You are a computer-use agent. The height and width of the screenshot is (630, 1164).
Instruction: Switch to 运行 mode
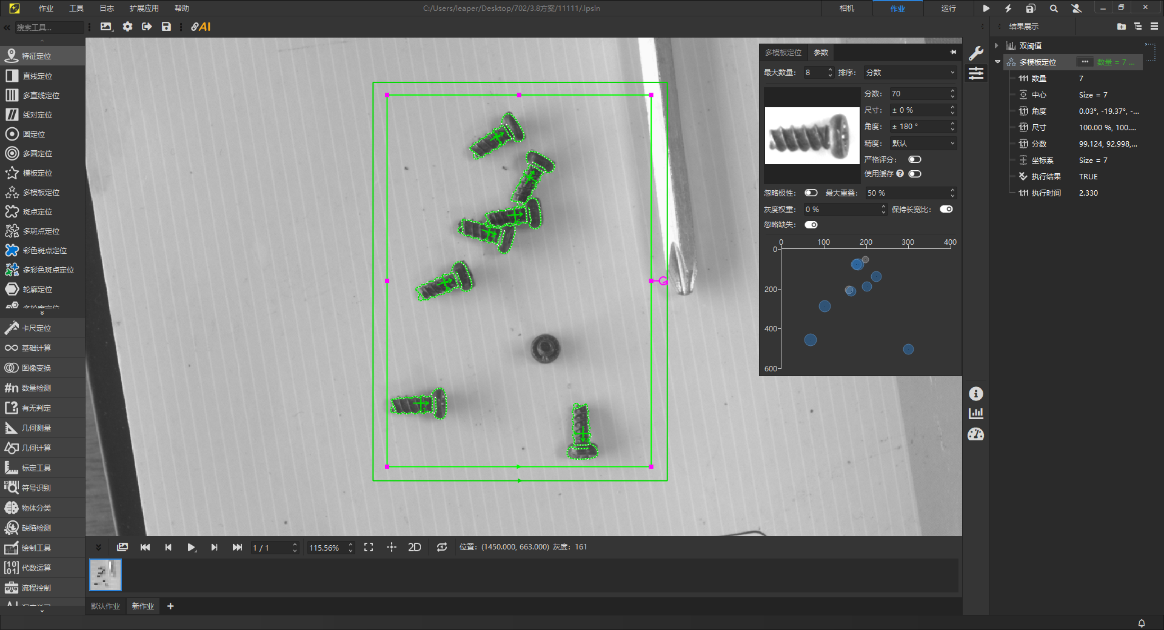pyautogui.click(x=948, y=8)
